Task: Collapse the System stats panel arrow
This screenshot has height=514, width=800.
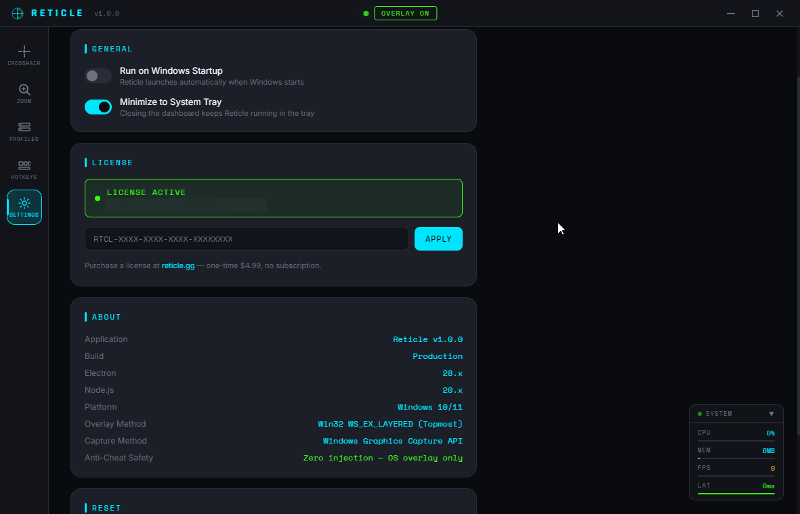Action: coord(772,414)
